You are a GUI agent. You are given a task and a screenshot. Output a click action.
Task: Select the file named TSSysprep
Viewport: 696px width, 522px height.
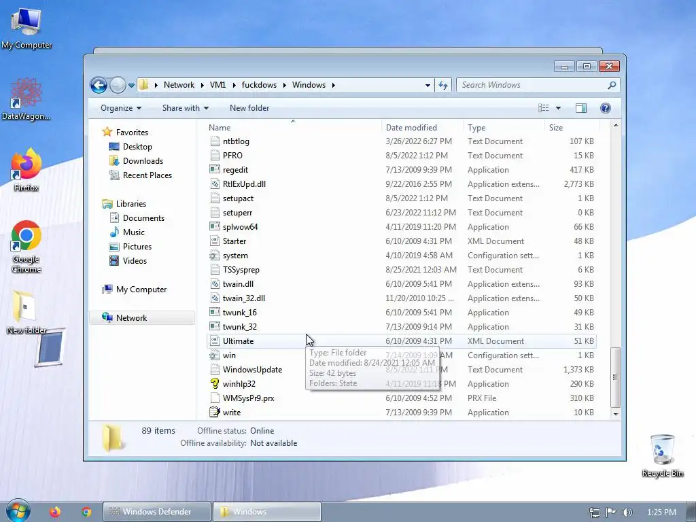point(241,270)
